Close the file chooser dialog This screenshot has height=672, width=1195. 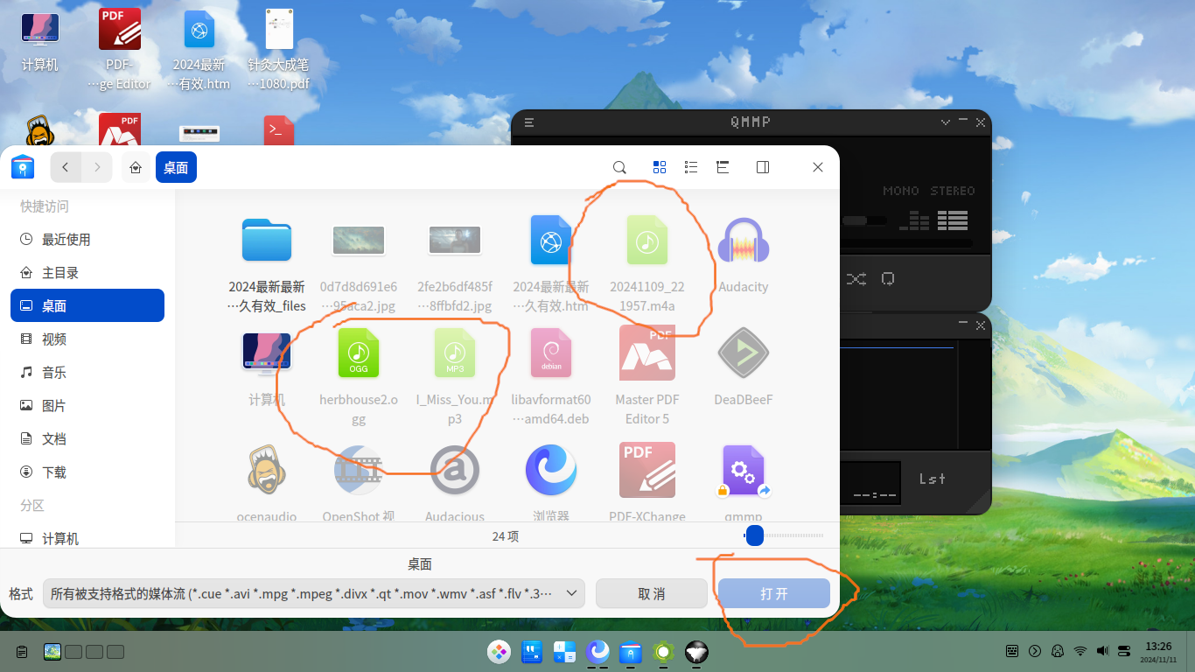(818, 167)
